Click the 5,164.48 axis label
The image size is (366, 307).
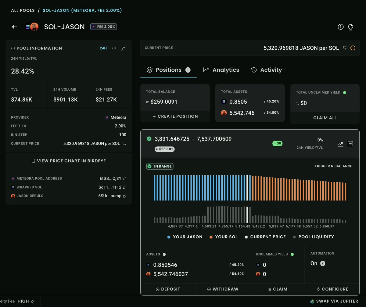pyautogui.click(x=243, y=227)
